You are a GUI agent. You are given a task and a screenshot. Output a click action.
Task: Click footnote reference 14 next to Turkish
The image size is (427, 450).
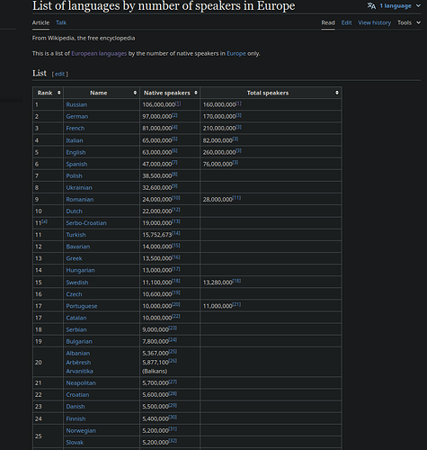pyautogui.click(x=176, y=233)
